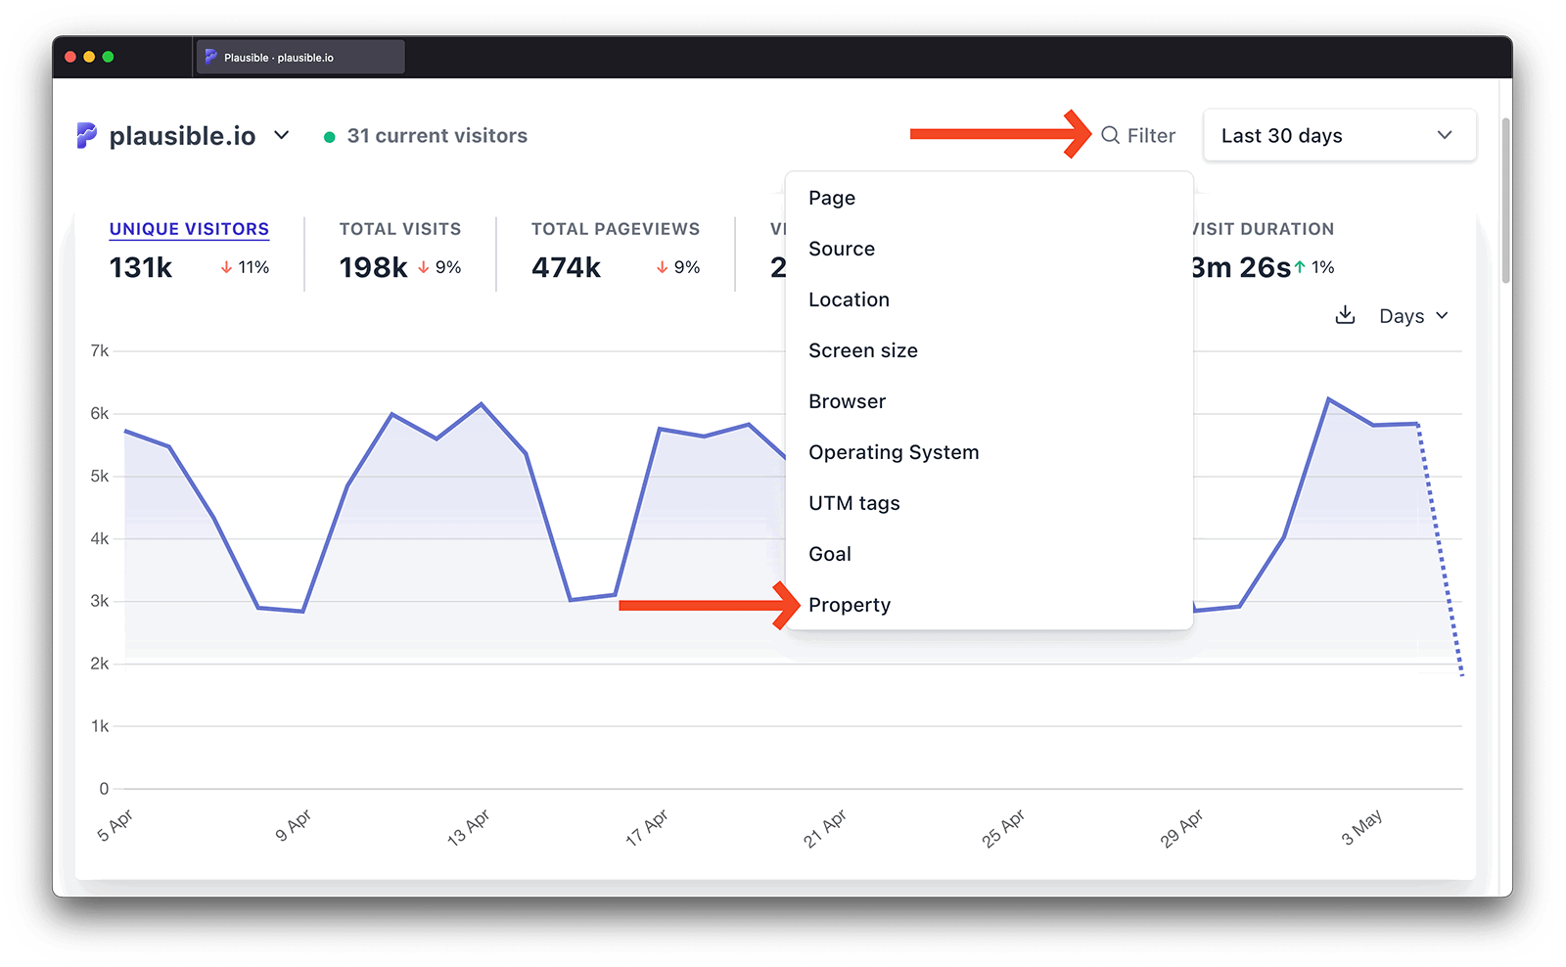The width and height of the screenshot is (1566, 967).
Task: Click the Plausible favicon in the browser tab
Action: coord(210,57)
